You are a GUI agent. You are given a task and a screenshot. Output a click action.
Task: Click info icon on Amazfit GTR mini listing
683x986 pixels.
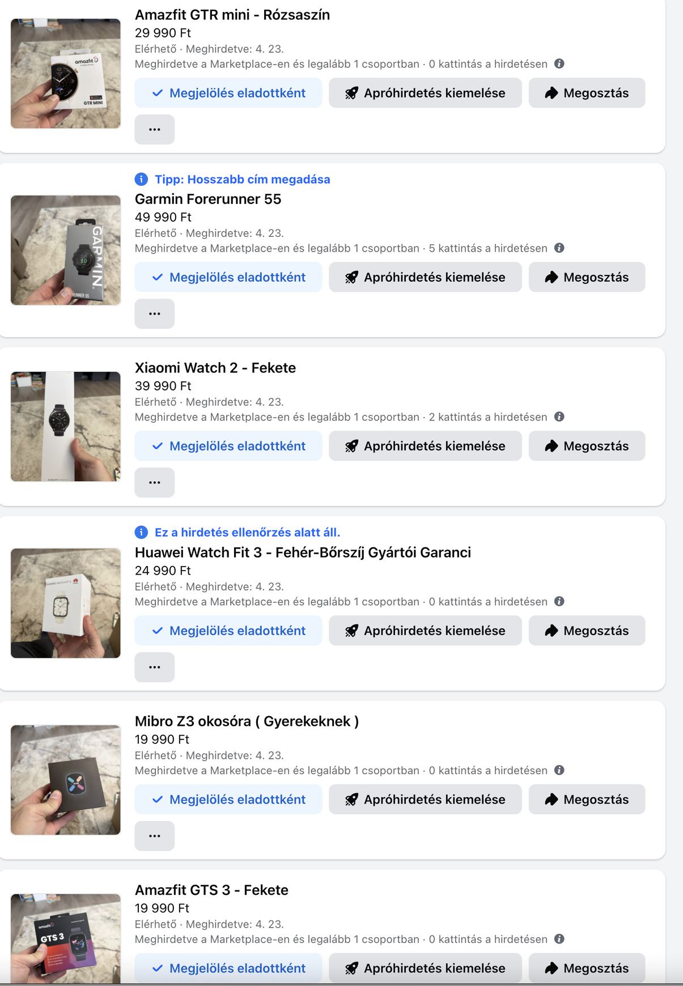pyautogui.click(x=559, y=63)
